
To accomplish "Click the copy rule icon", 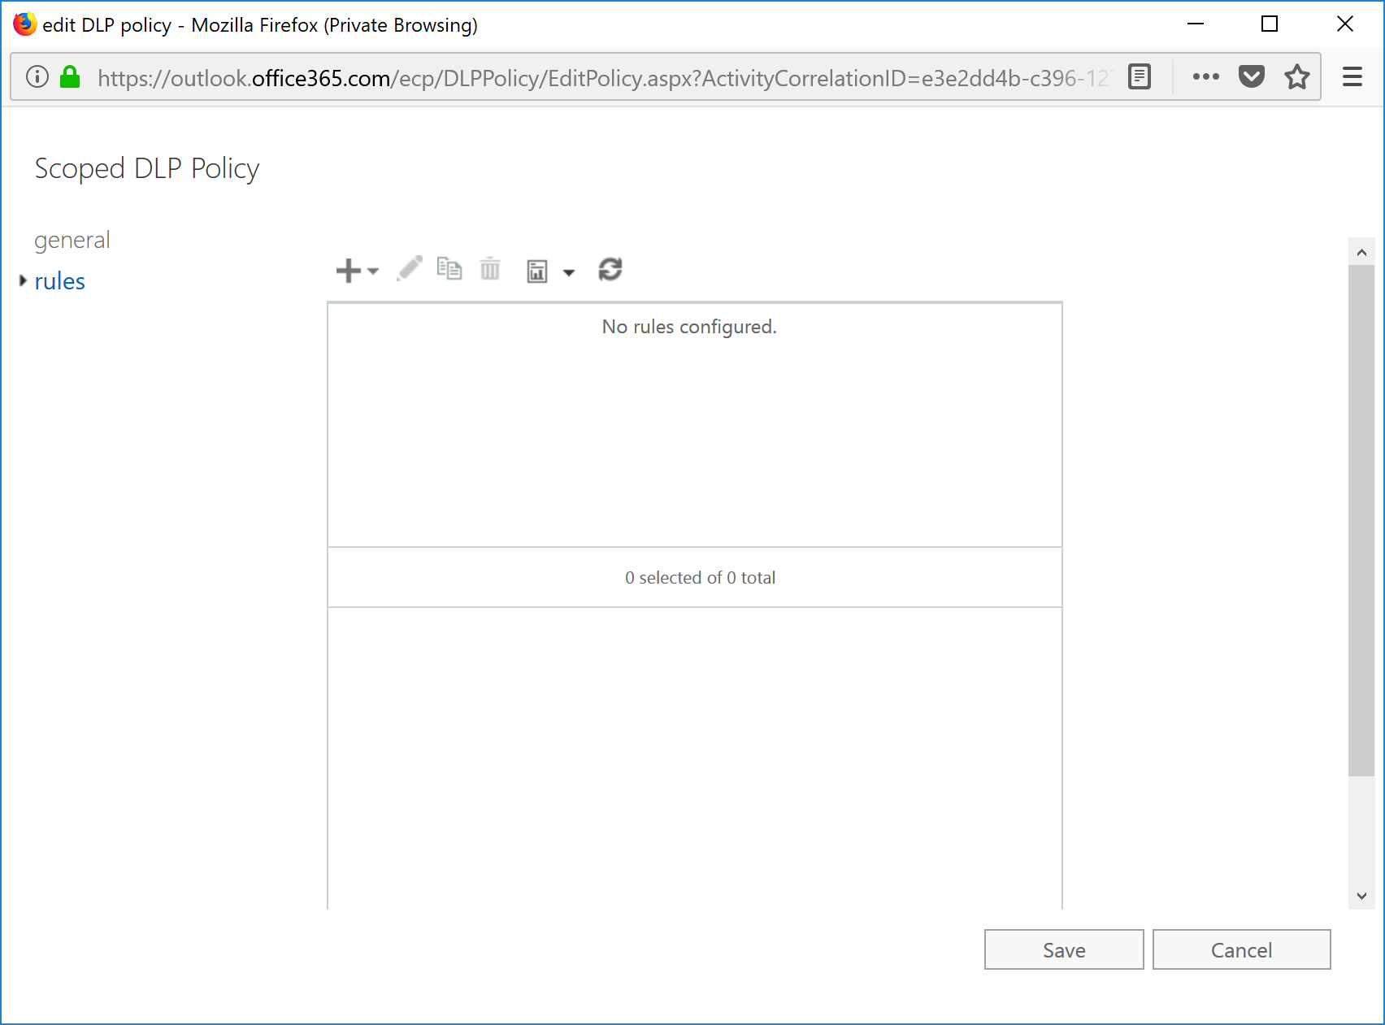I will point(449,268).
